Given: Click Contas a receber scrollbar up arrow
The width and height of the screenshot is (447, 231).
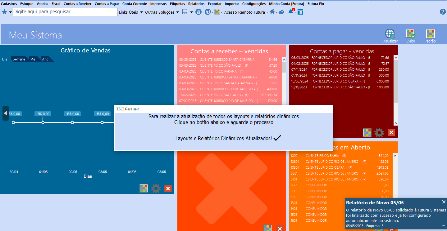Looking at the screenshot, I should pos(284,59).
